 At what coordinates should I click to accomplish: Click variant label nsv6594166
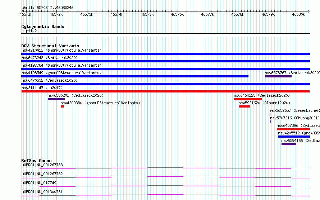301,141
